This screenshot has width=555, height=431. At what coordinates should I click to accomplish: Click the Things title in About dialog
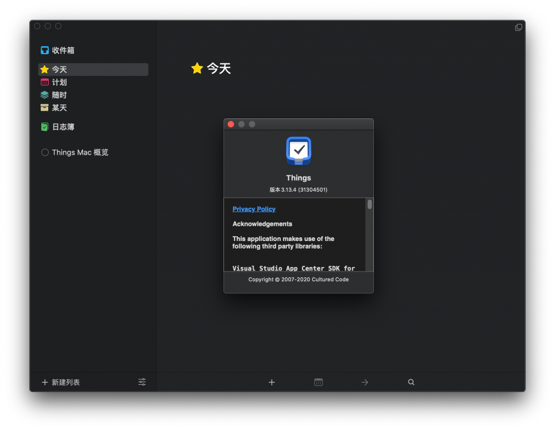tap(299, 178)
